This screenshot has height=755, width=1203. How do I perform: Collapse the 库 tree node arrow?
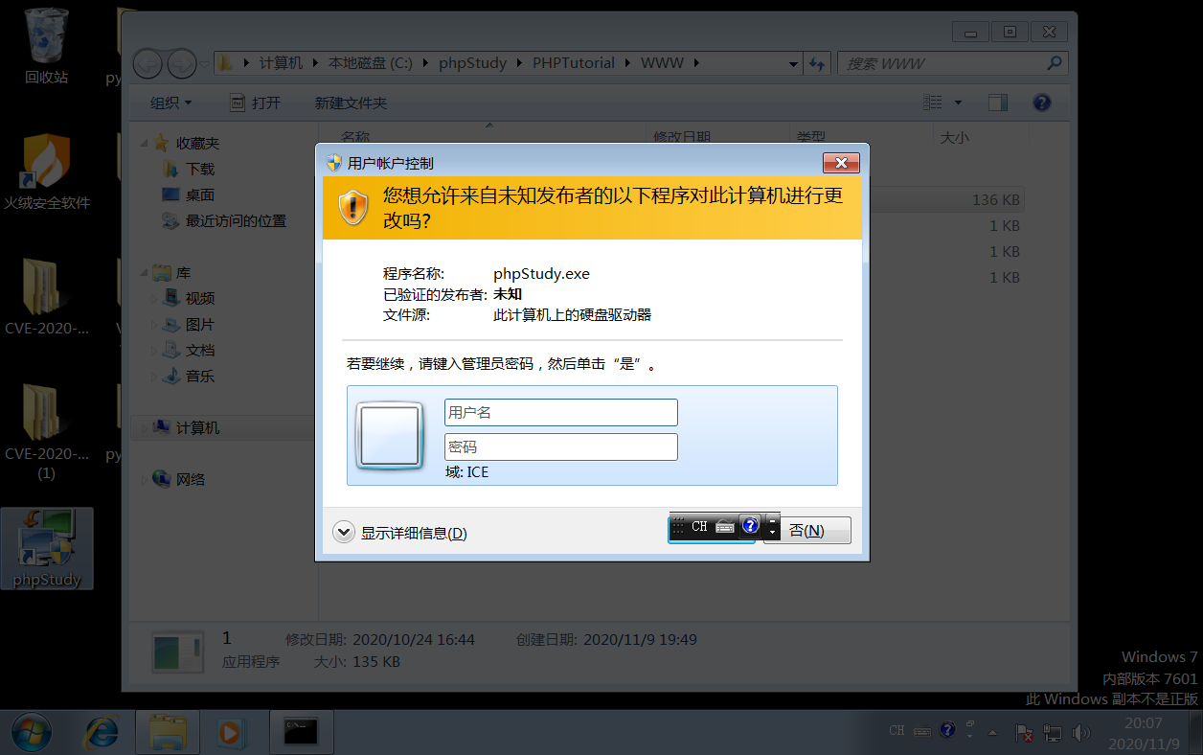pyautogui.click(x=145, y=273)
